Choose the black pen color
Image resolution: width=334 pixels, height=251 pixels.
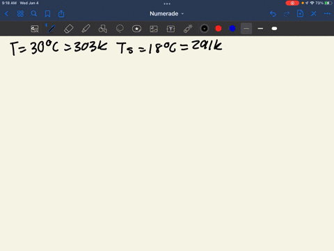205,29
